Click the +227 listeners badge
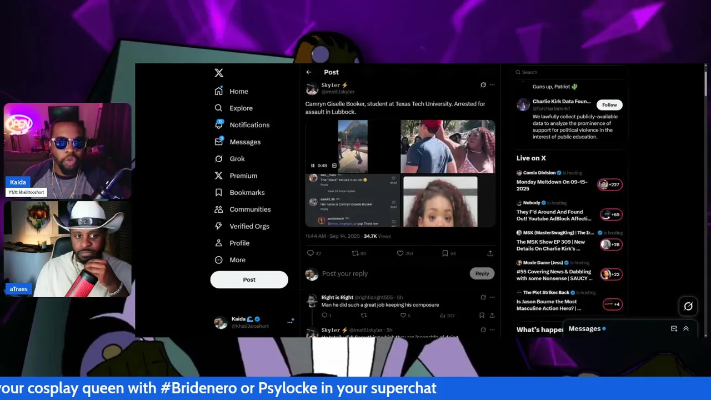711x400 pixels. click(610, 184)
